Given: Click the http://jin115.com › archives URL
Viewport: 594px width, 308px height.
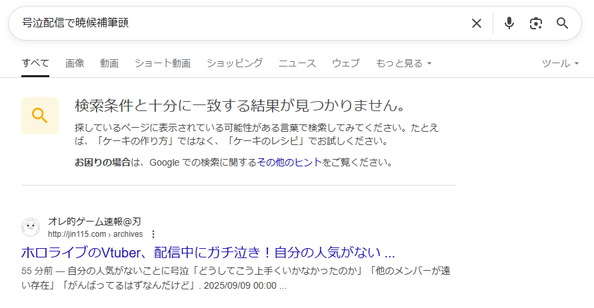Looking at the screenshot, I should pyautogui.click(x=95, y=234).
